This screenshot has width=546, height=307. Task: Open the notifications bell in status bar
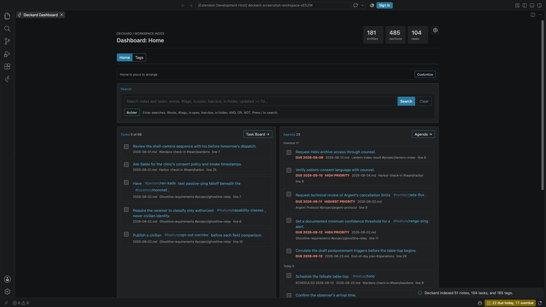540,303
